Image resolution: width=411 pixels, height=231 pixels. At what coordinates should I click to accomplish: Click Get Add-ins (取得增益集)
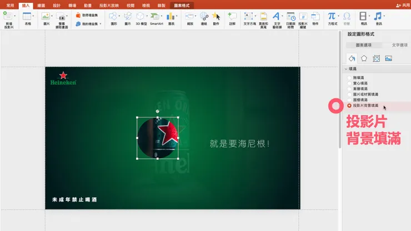click(x=87, y=15)
